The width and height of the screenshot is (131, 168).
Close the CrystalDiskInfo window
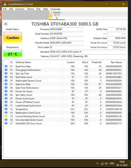[x=123, y=4]
